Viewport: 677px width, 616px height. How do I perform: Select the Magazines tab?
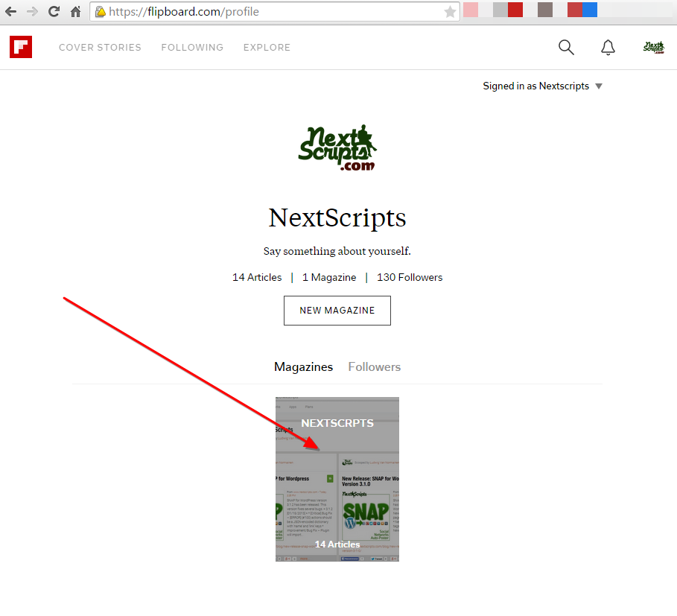click(304, 367)
